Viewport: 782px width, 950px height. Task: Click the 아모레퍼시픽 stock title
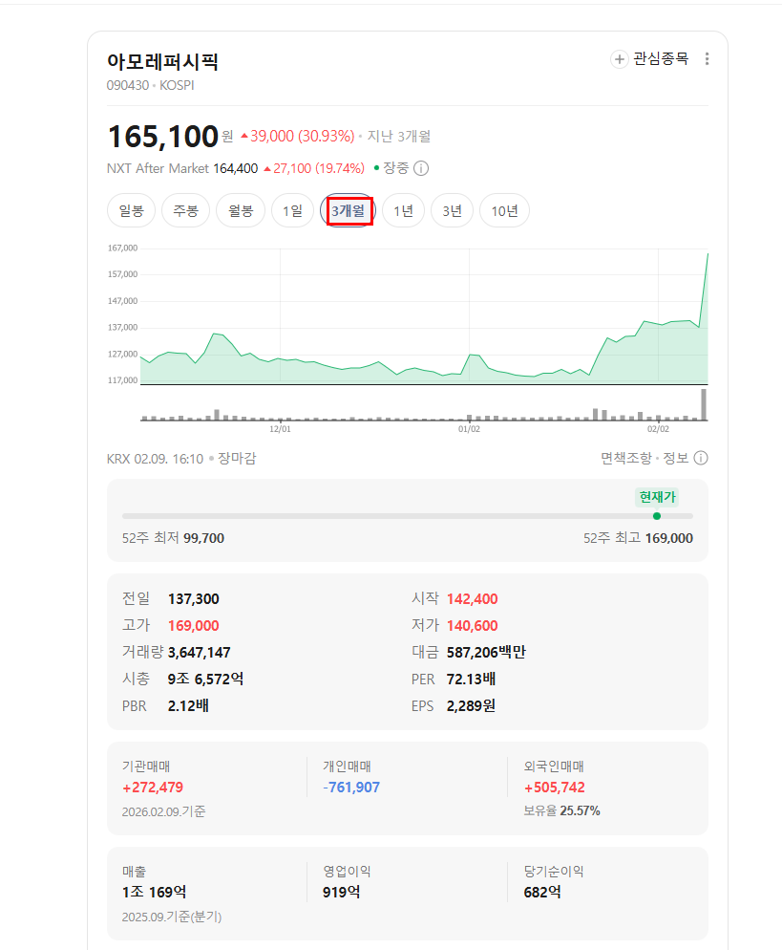tap(163, 62)
